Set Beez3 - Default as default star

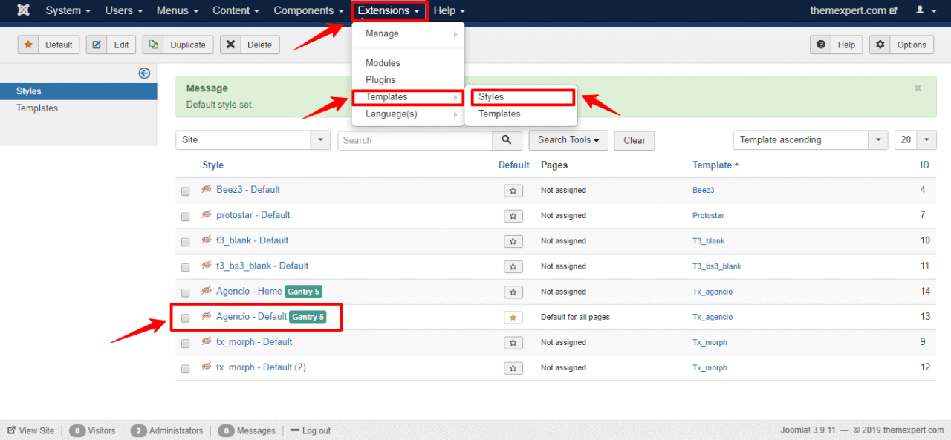coord(513,191)
